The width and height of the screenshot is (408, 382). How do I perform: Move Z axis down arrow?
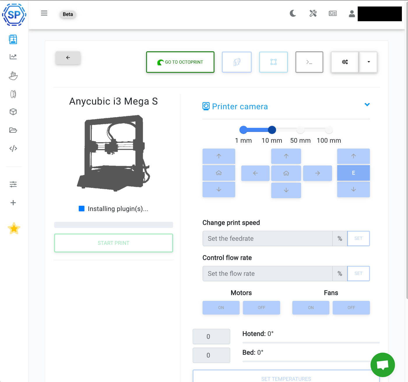(x=219, y=189)
